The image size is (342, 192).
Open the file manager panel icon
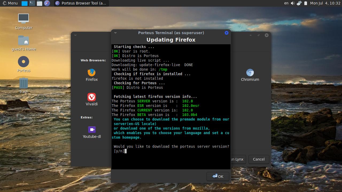point(40,3)
